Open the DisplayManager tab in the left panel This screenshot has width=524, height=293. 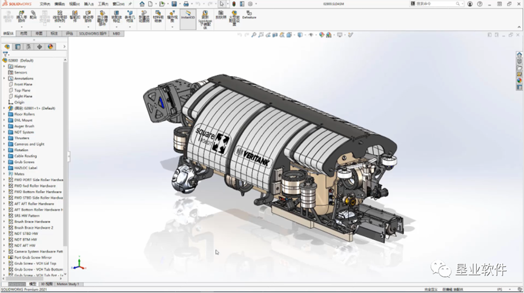50,47
